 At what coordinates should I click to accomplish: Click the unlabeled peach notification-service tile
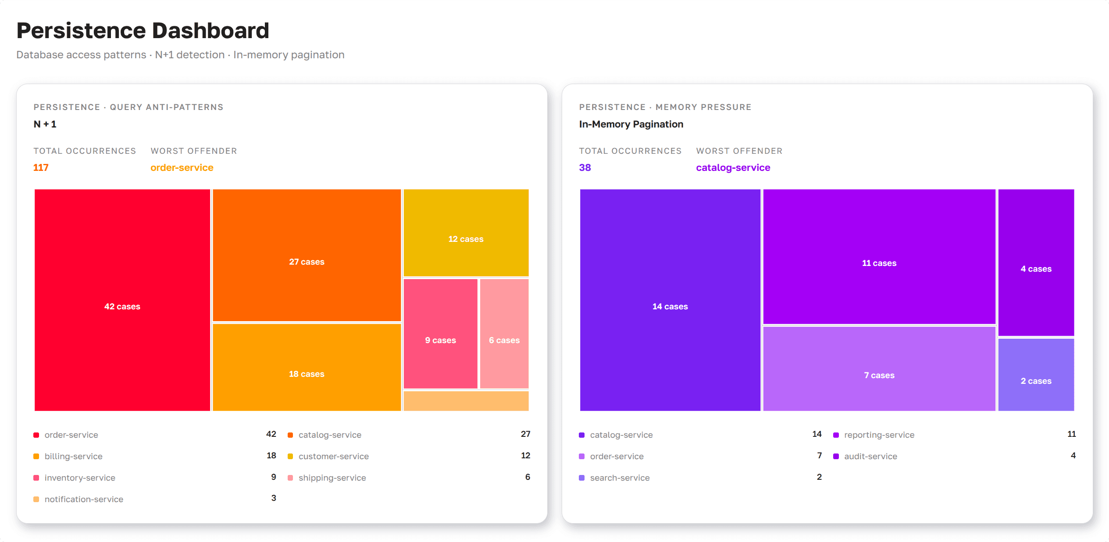click(466, 401)
